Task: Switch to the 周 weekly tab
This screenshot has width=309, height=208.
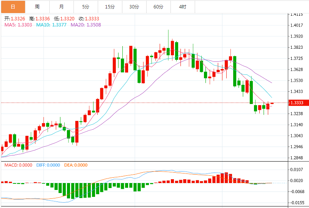Action: pos(37,7)
